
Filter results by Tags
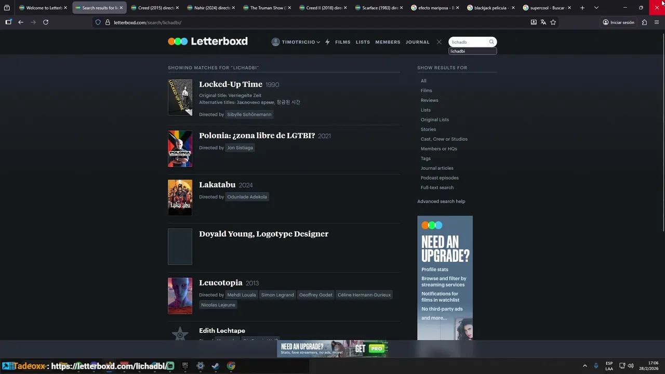tap(426, 158)
